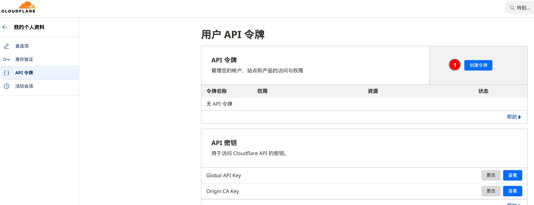Go to 活动会话 page
Image resolution: width=534 pixels, height=205 pixels.
pyautogui.click(x=24, y=86)
